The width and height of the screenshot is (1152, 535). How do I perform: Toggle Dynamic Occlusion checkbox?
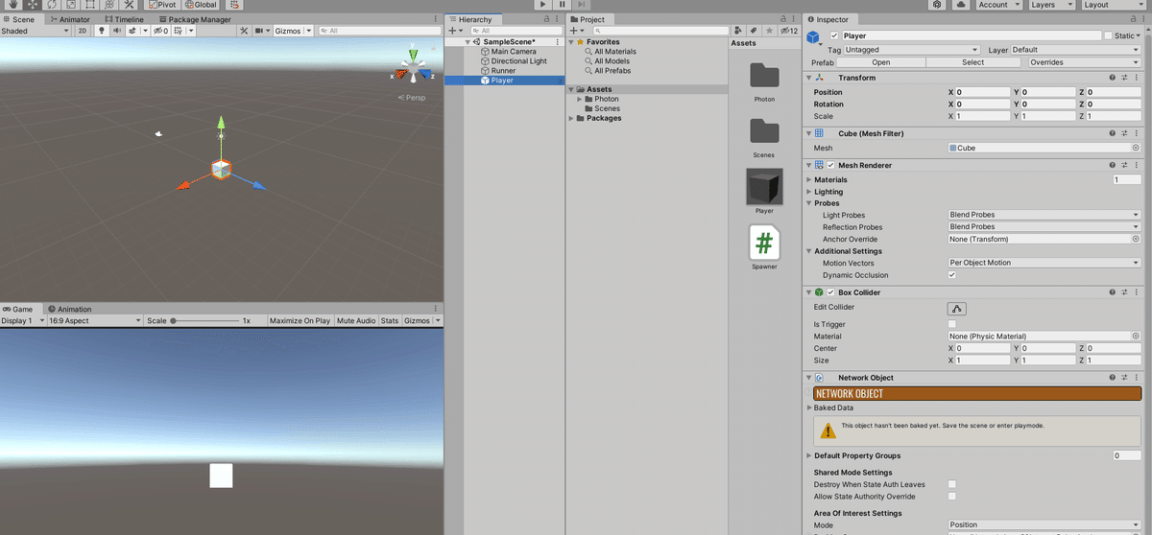(952, 275)
